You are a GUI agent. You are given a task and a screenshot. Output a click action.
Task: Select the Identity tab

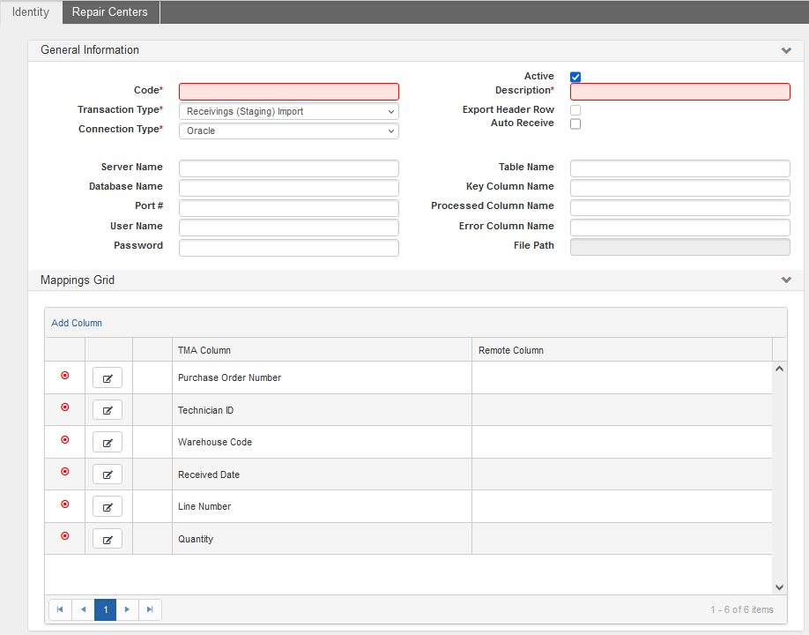coord(31,12)
